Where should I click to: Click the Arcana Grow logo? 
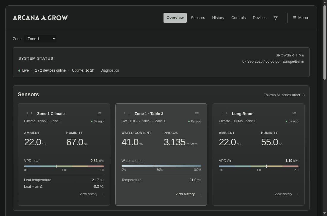(x=40, y=18)
